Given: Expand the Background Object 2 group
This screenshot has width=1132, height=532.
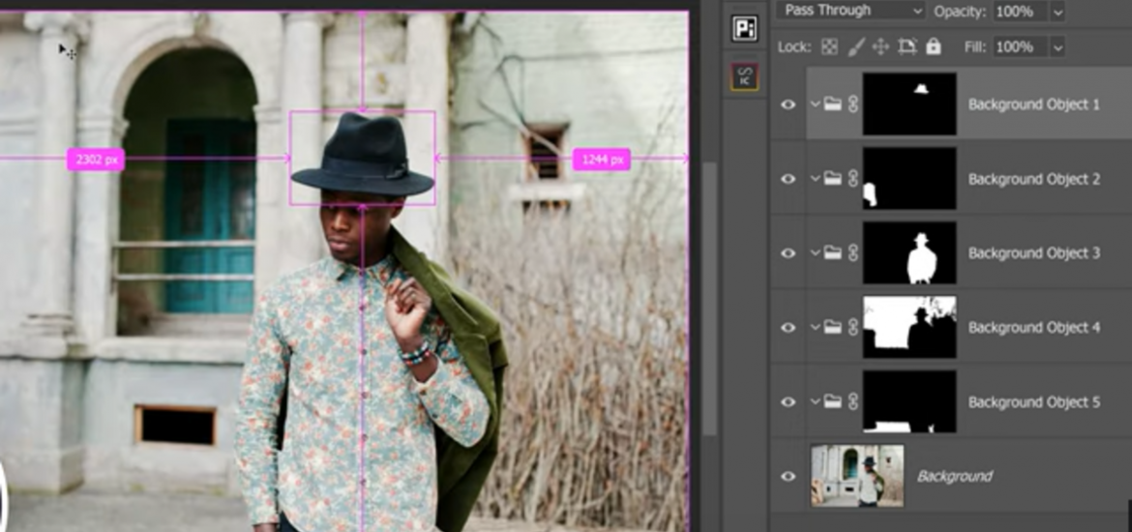Looking at the screenshot, I should [815, 178].
